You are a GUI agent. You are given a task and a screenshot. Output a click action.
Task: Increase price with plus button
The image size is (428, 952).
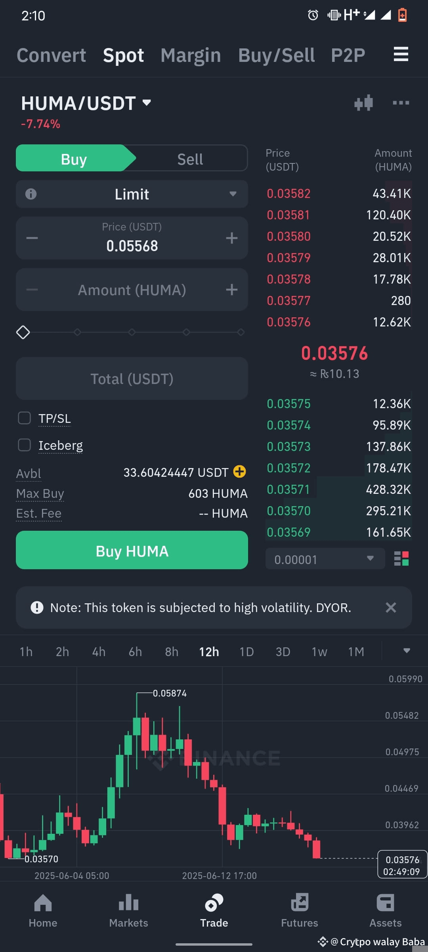click(x=232, y=238)
